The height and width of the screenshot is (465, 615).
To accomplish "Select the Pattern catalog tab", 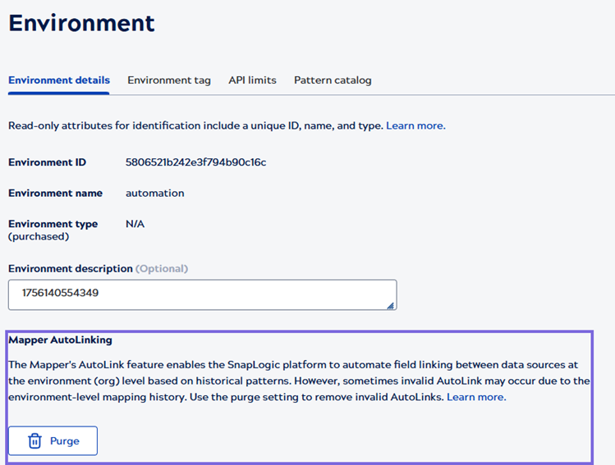I will click(333, 80).
